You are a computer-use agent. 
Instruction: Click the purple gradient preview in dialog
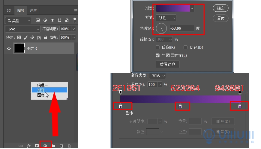click(173, 8)
